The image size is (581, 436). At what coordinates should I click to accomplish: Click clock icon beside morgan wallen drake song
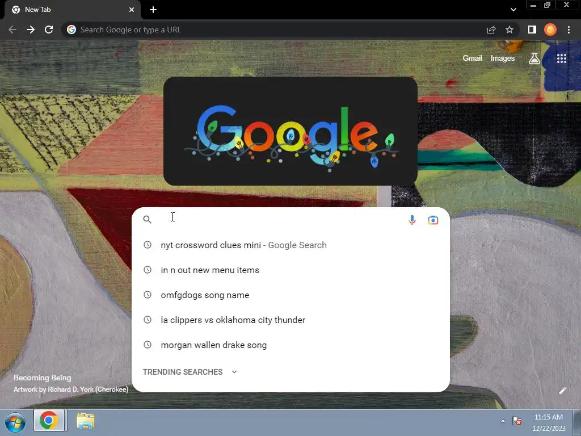148,345
